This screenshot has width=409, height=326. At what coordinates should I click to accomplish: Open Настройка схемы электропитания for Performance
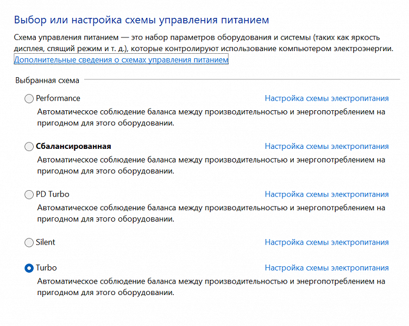326,98
